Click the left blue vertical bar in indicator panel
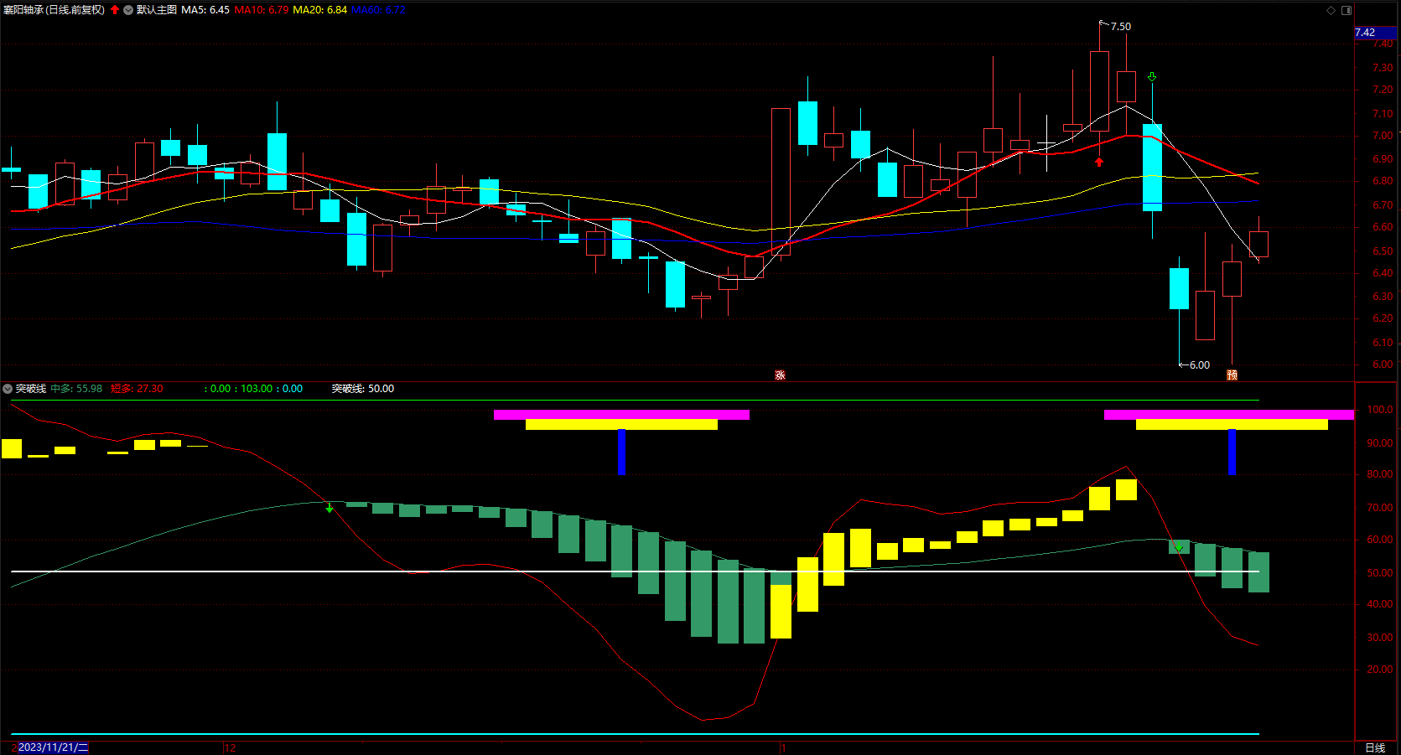Viewport: 1401px width, 755px height. coord(621,452)
